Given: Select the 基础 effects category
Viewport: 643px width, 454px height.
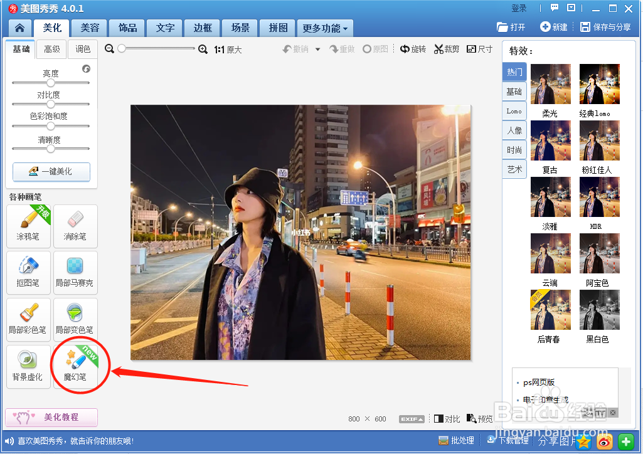Looking at the screenshot, I should [514, 92].
